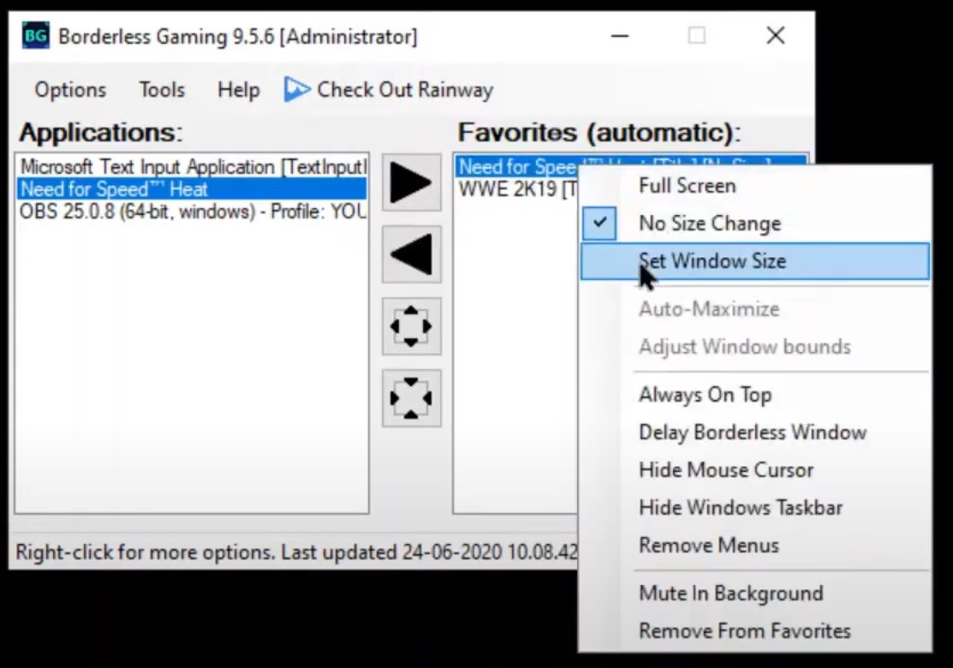This screenshot has height=668, width=953.
Task: Click the Borderless Gaming BG logo icon
Action: coord(35,36)
